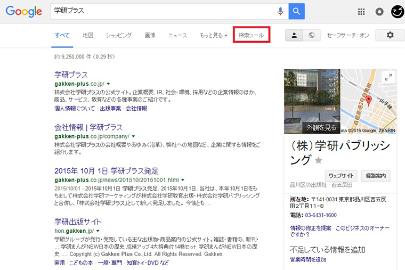This screenshot has height=270, width=405.
Task: Open the 一般・専門 sitelink
Action: [110, 263]
